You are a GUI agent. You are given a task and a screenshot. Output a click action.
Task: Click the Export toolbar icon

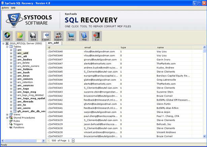point(45,36)
